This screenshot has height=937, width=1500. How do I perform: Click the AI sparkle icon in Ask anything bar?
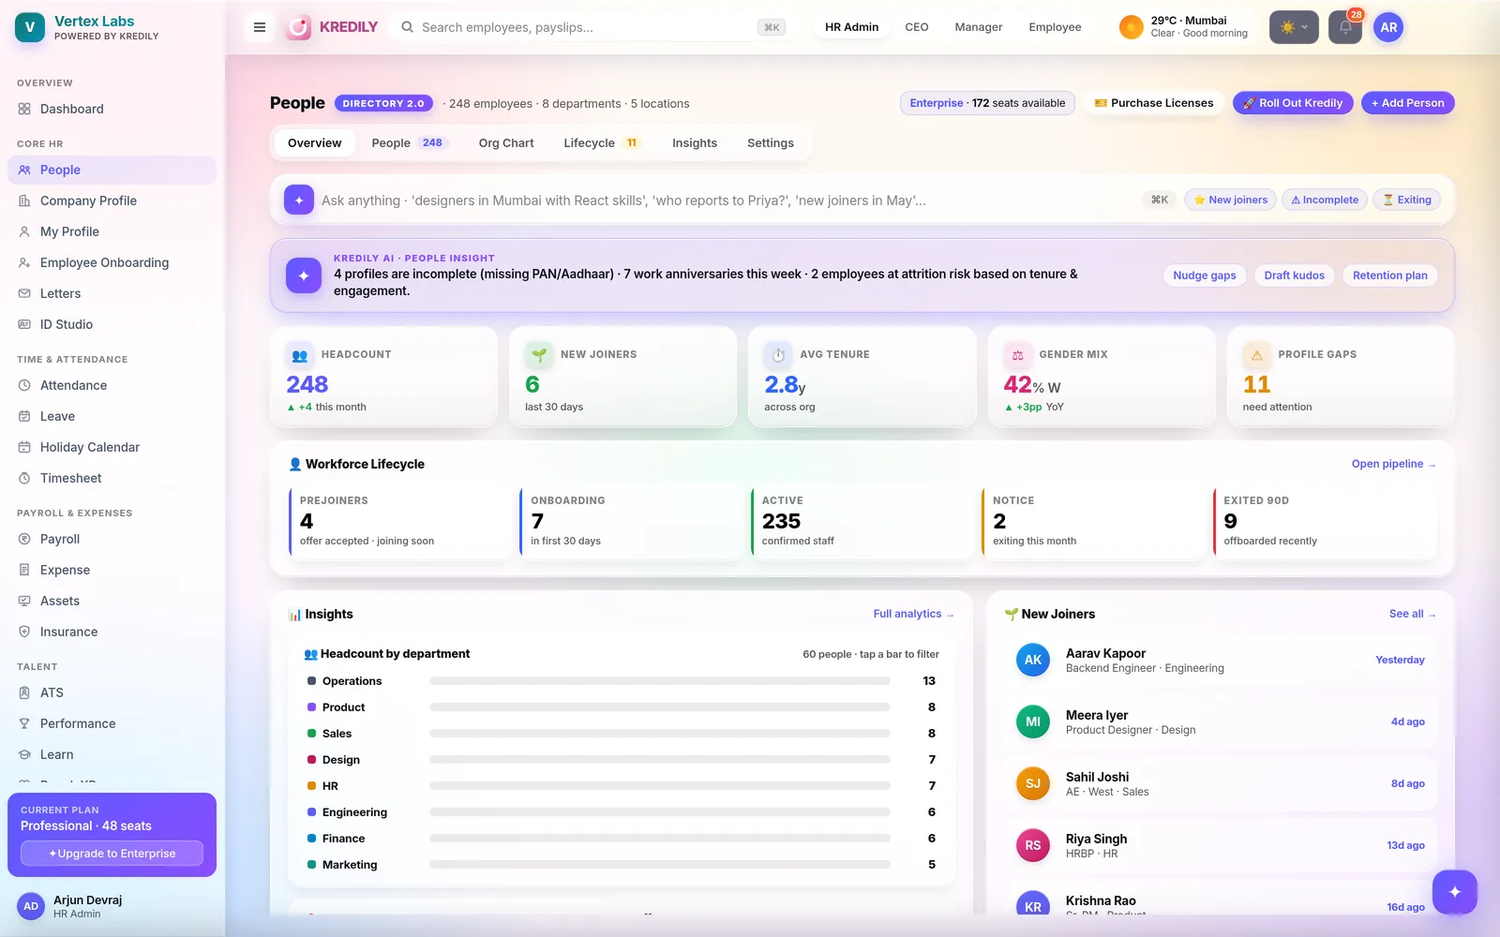tap(299, 200)
